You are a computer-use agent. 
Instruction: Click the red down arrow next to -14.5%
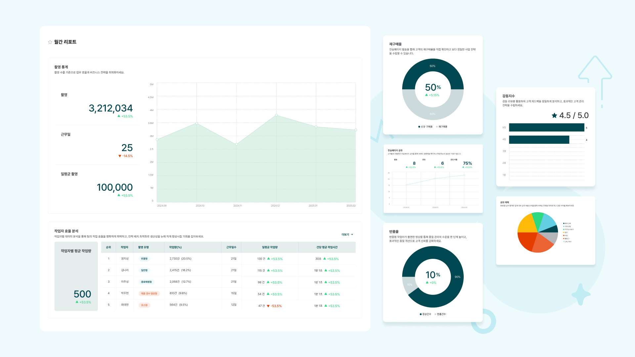point(120,156)
